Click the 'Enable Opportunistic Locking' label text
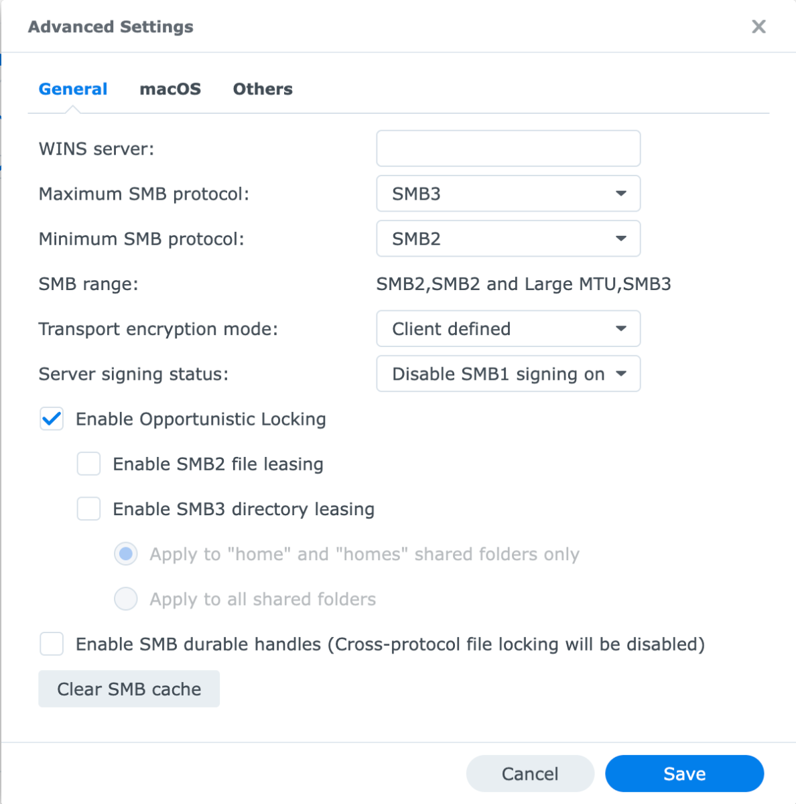This screenshot has width=796, height=804. click(200, 419)
